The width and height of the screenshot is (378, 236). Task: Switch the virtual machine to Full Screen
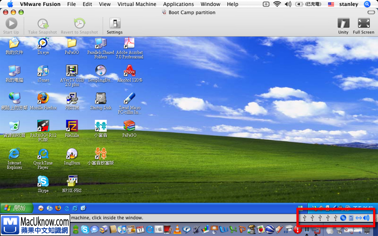(363, 25)
